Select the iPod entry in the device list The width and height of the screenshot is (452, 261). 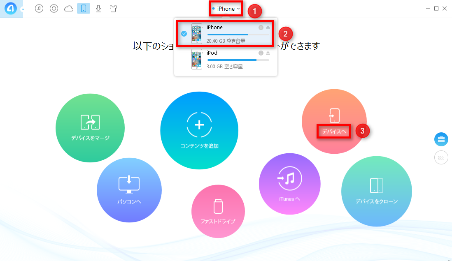(225, 59)
